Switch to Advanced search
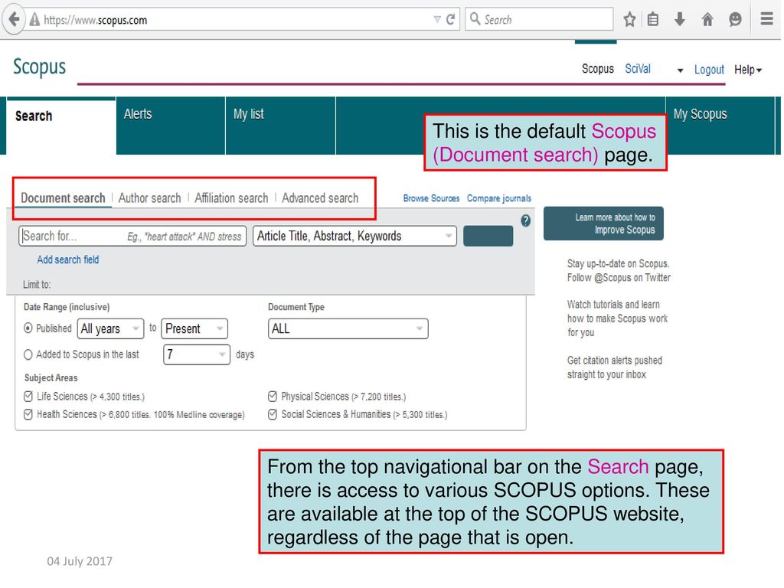Screen dimensions: 784x588 (x=320, y=198)
